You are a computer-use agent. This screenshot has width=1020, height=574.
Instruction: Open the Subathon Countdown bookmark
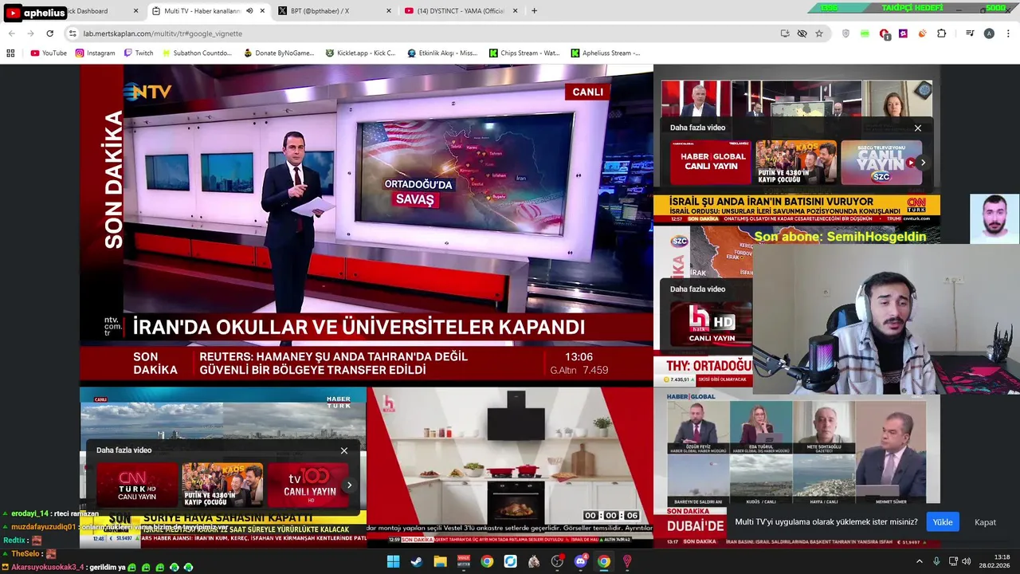pyautogui.click(x=196, y=53)
